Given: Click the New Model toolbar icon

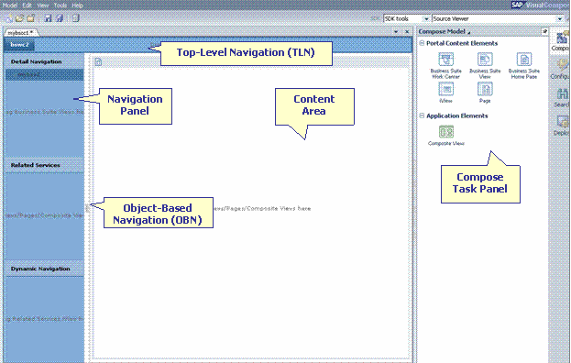Looking at the screenshot, I should pyautogui.click(x=9, y=17).
